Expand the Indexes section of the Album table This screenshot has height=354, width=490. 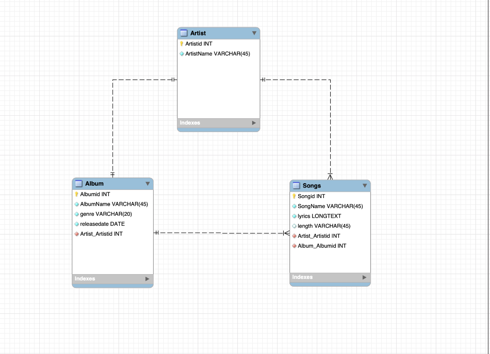(x=147, y=278)
